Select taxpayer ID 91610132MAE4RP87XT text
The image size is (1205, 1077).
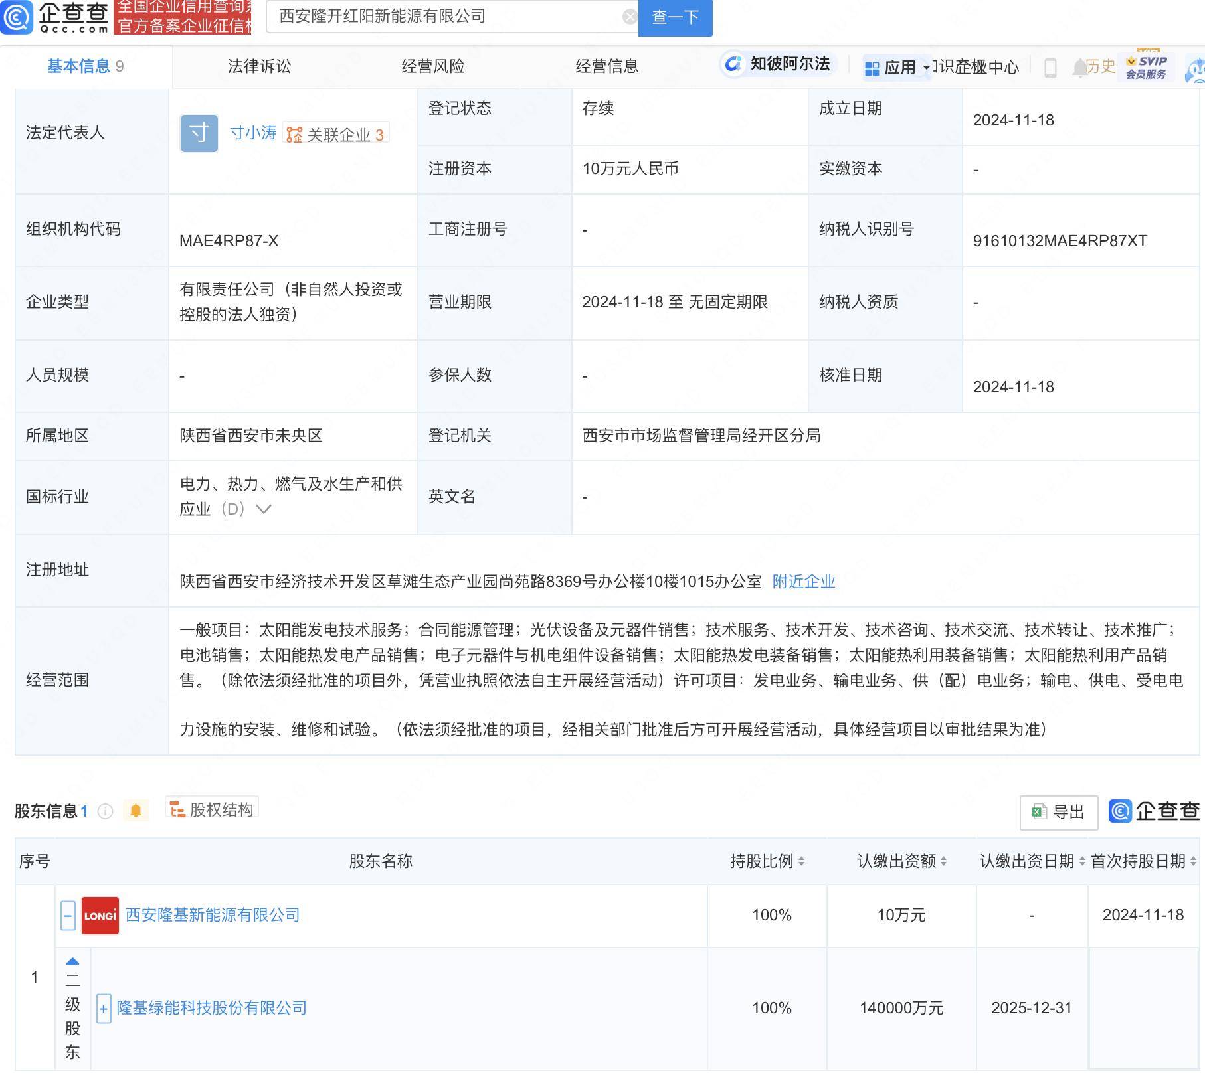(x=1060, y=241)
